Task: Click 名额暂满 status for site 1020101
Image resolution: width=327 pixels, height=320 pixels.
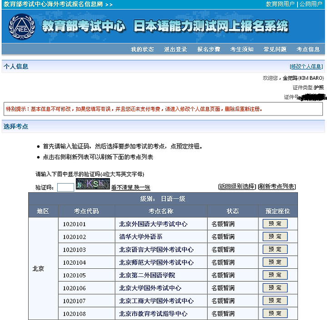Action: (223, 224)
